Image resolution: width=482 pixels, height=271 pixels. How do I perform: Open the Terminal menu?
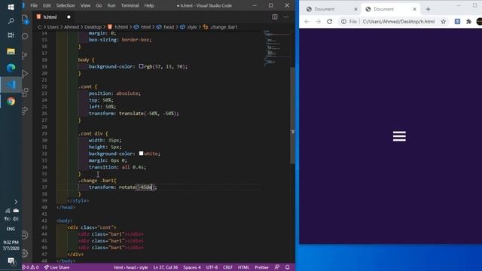pos(130,5)
